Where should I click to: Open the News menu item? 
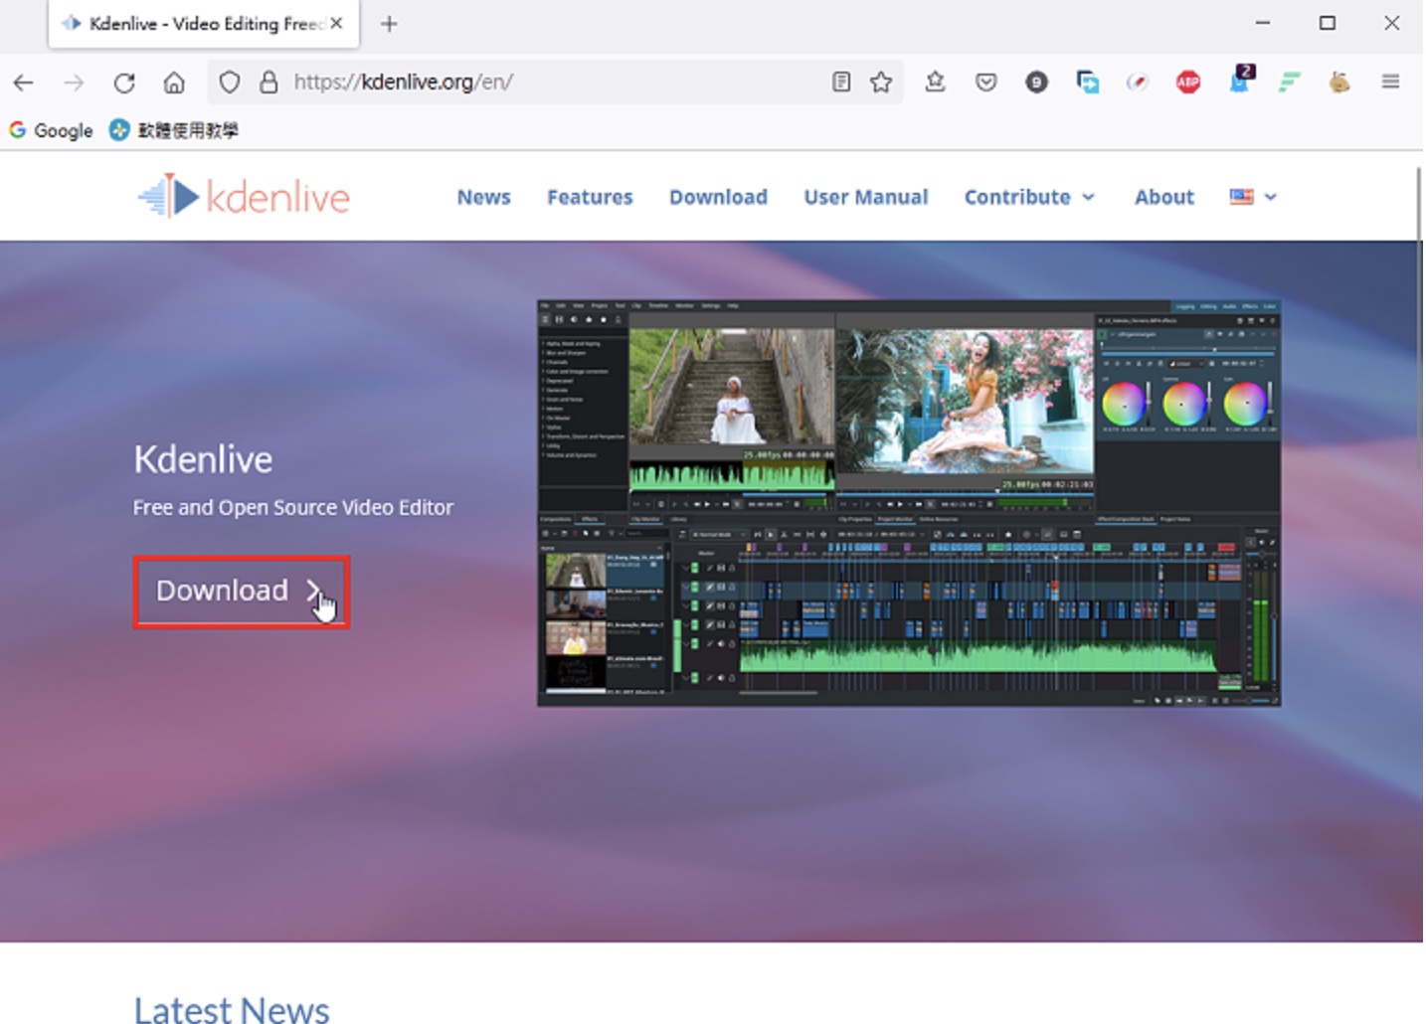(483, 197)
